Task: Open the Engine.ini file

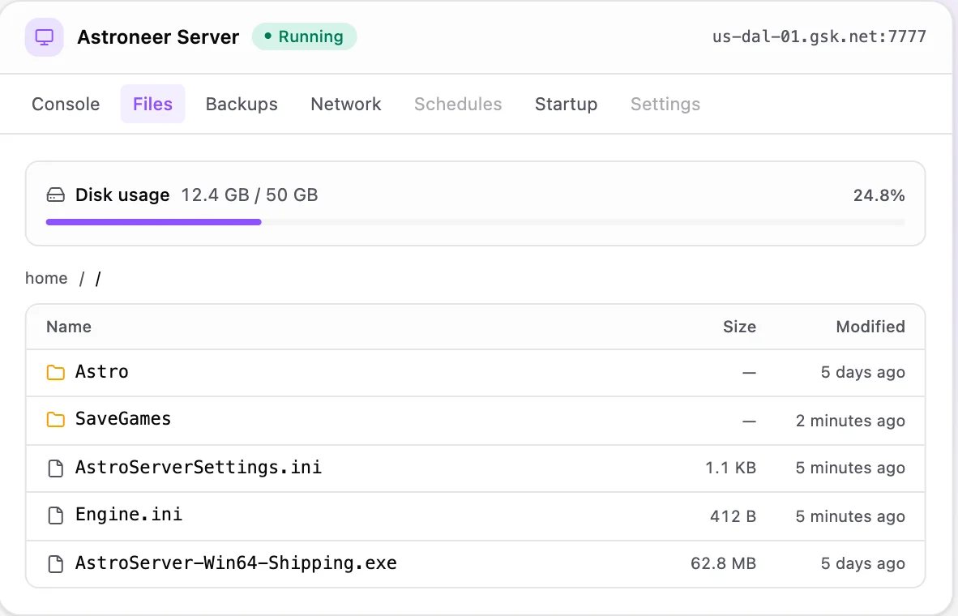Action: point(129,515)
